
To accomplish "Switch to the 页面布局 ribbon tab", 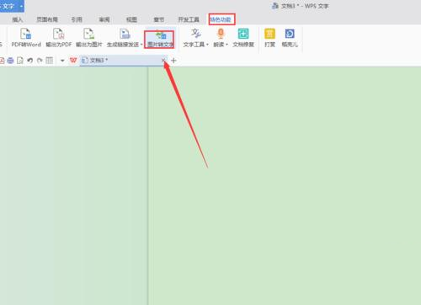I will [x=47, y=19].
